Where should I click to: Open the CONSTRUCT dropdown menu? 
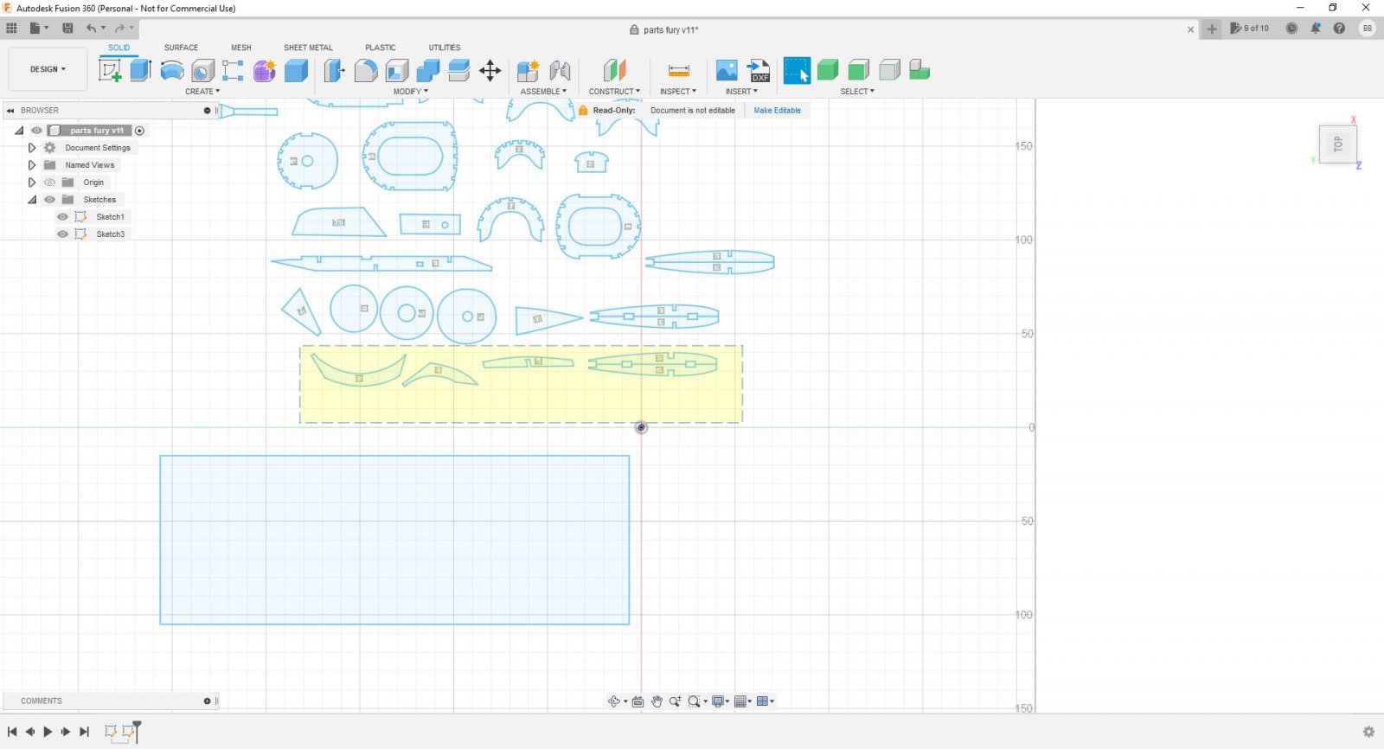614,92
